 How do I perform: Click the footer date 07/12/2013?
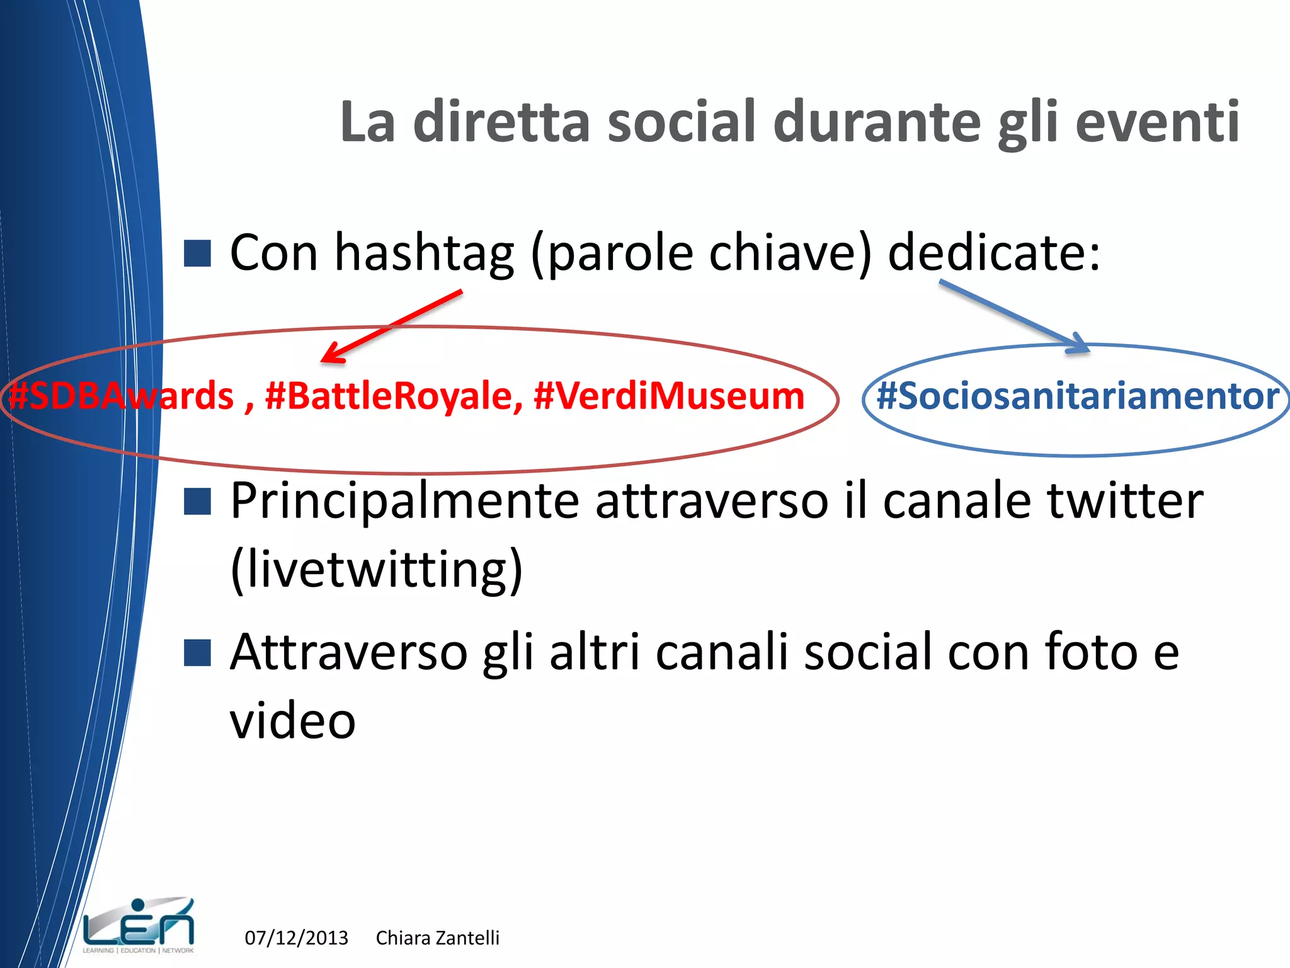[296, 938]
